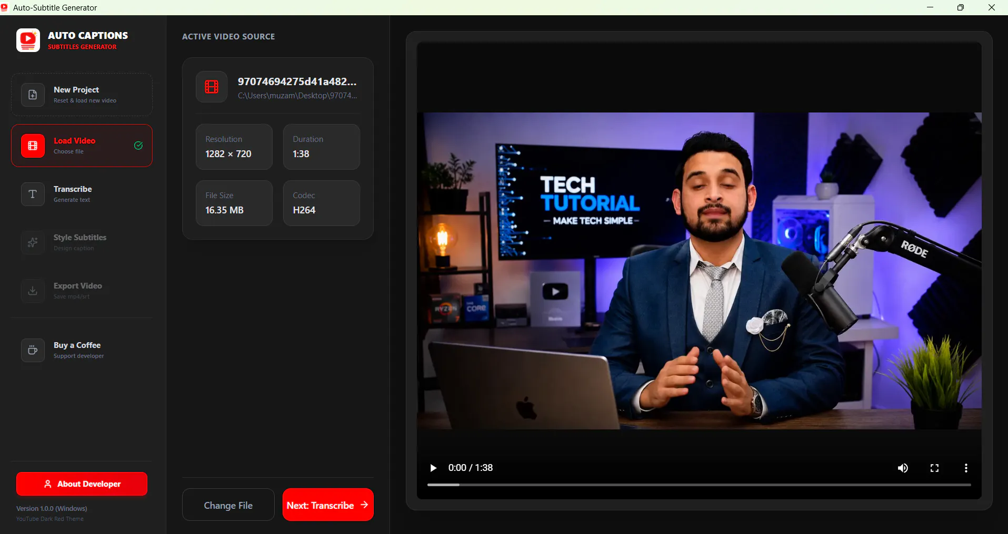1008x534 pixels.
Task: Click the Load Video film icon
Action: 33,146
